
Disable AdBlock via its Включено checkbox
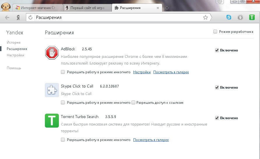point(217,50)
